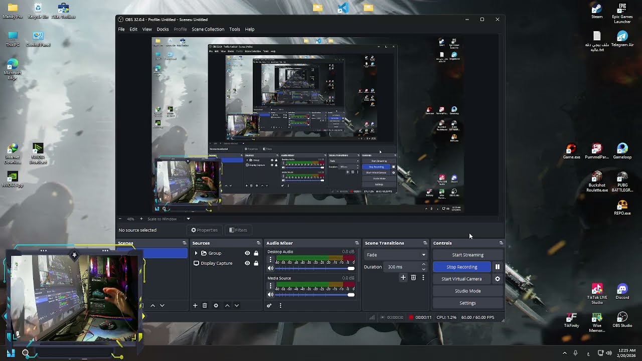
Task: Mute Media Source speaker icon
Action: pos(271,294)
